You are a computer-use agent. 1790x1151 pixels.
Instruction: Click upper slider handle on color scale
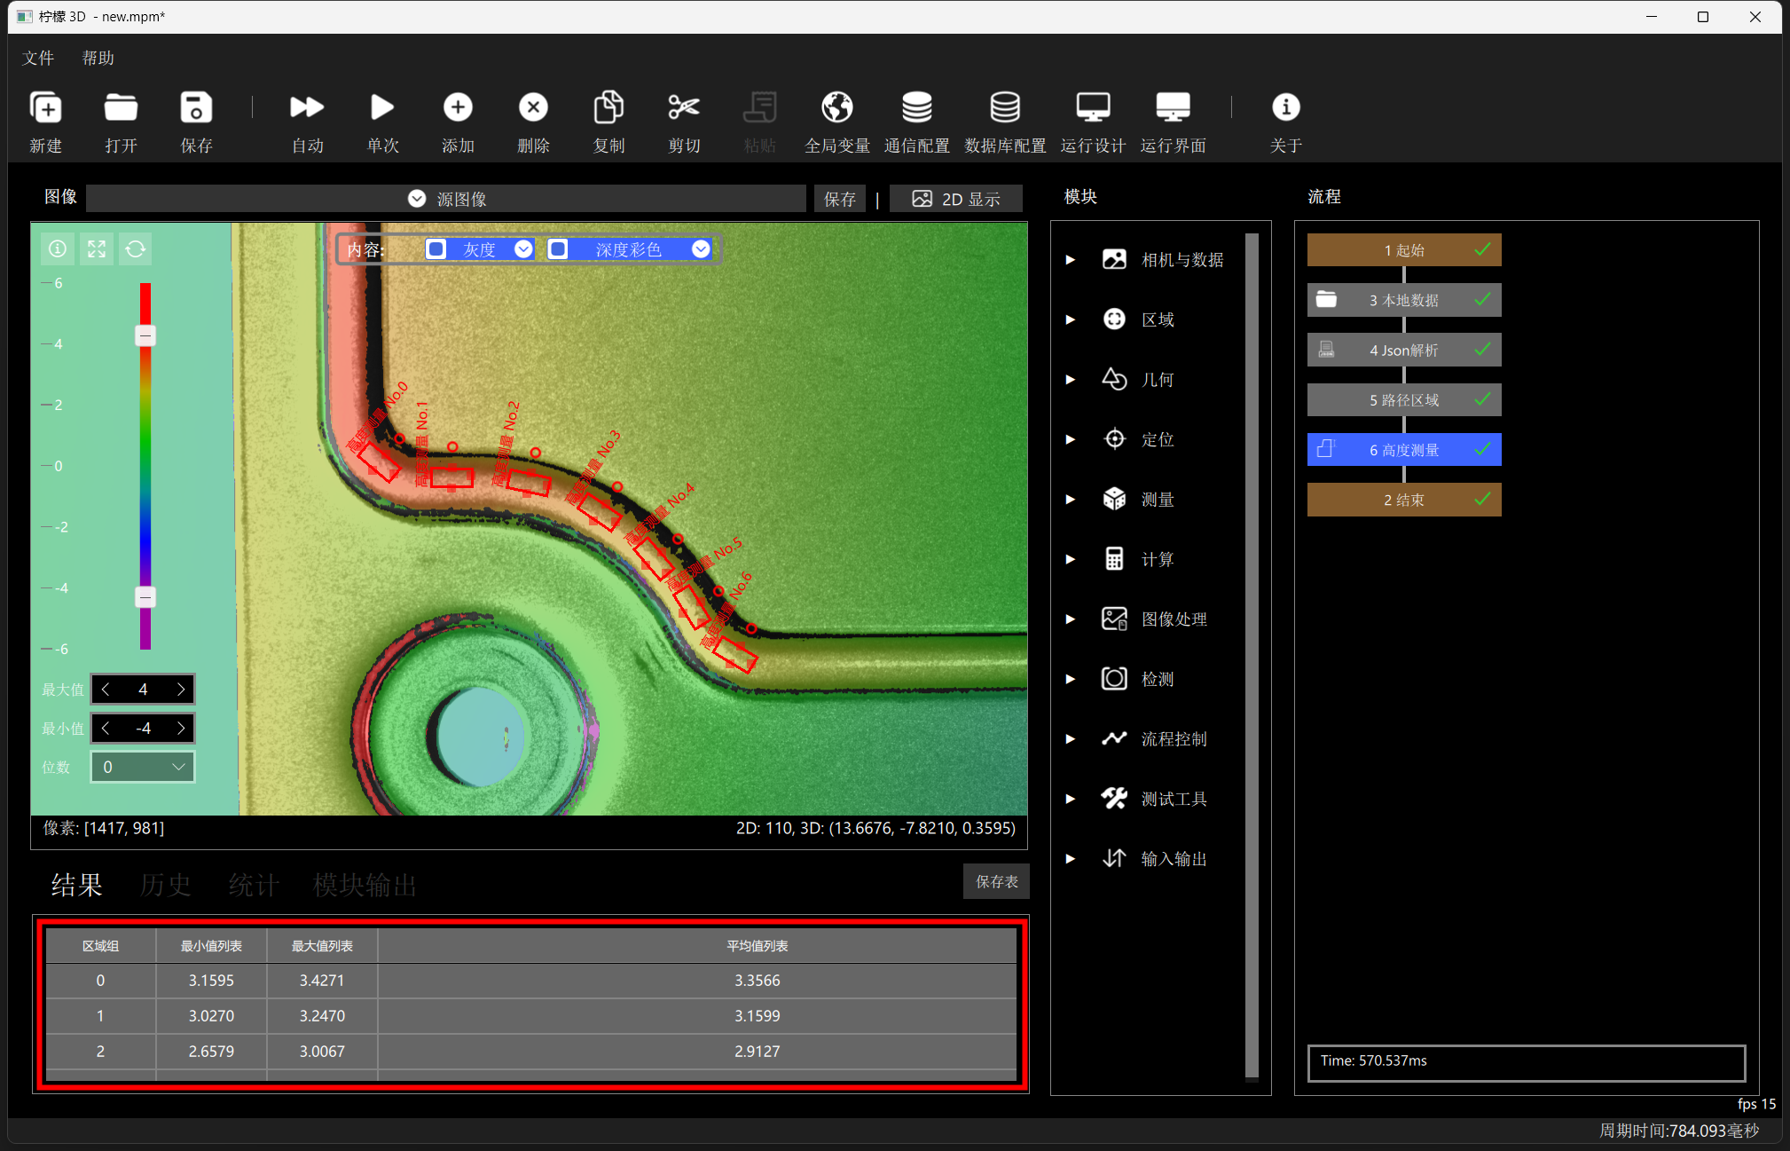coord(145,335)
